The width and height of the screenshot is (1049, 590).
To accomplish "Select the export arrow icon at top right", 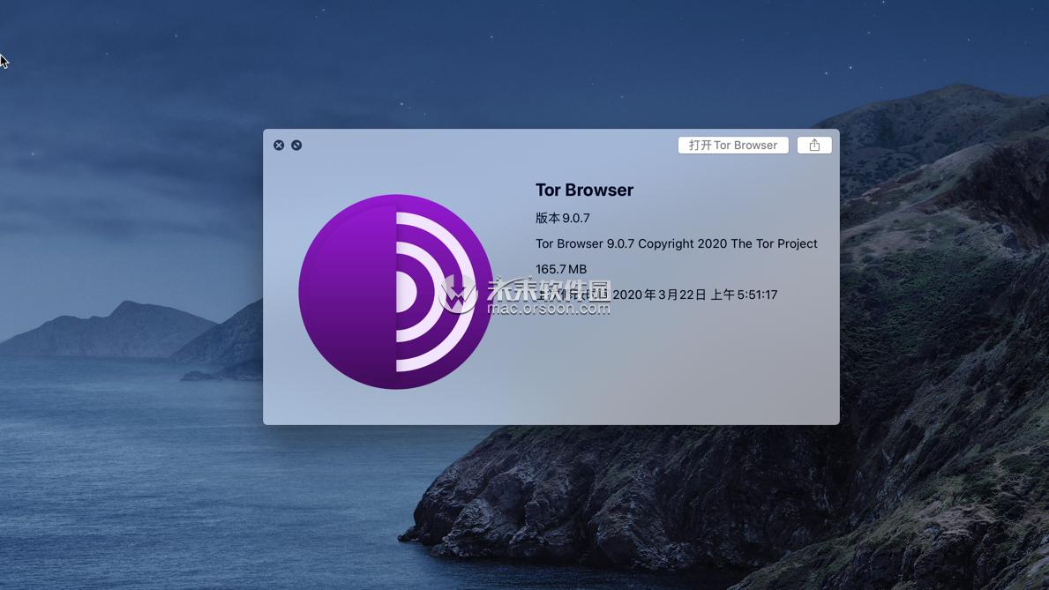I will point(813,145).
